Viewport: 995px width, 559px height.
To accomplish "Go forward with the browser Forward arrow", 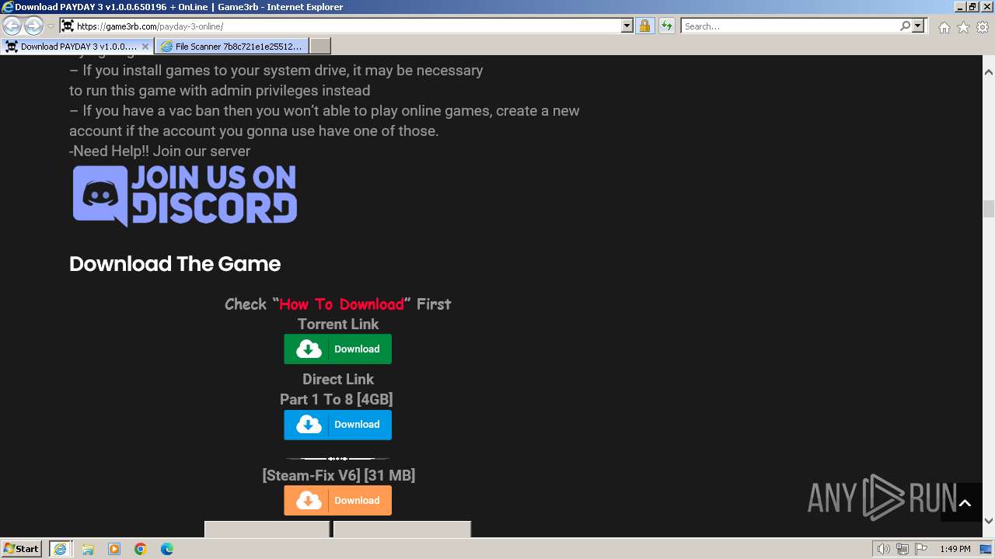I will coord(33,26).
